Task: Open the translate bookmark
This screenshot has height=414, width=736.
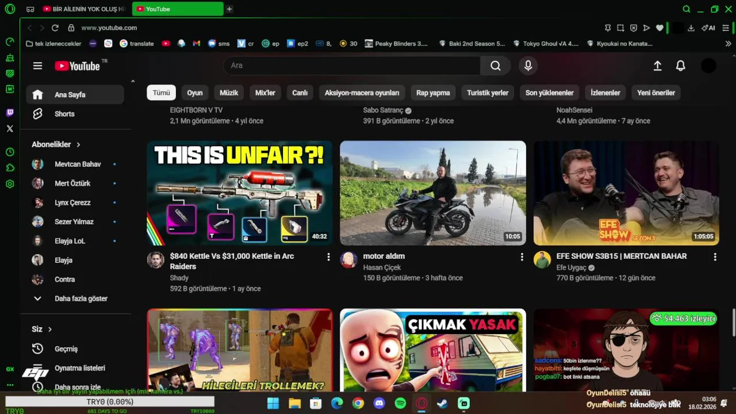Action: pos(137,43)
